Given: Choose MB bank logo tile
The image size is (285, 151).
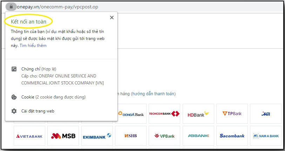Looking at the screenshot, I should click(265, 114).
